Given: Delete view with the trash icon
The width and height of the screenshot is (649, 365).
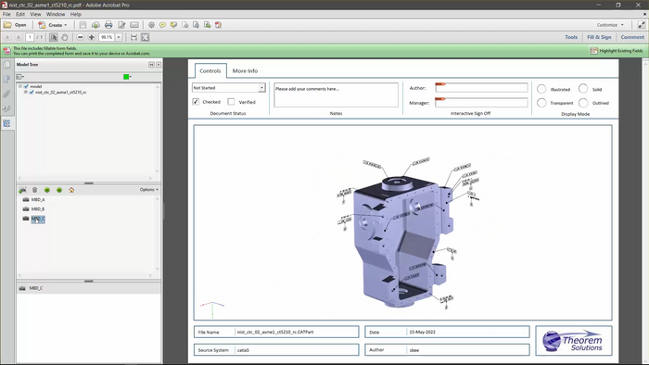Looking at the screenshot, I should (x=35, y=190).
